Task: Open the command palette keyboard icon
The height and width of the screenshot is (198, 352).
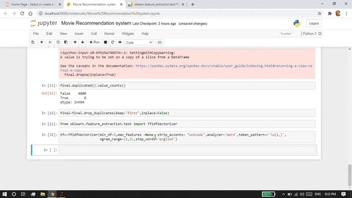Action: pos(159,42)
